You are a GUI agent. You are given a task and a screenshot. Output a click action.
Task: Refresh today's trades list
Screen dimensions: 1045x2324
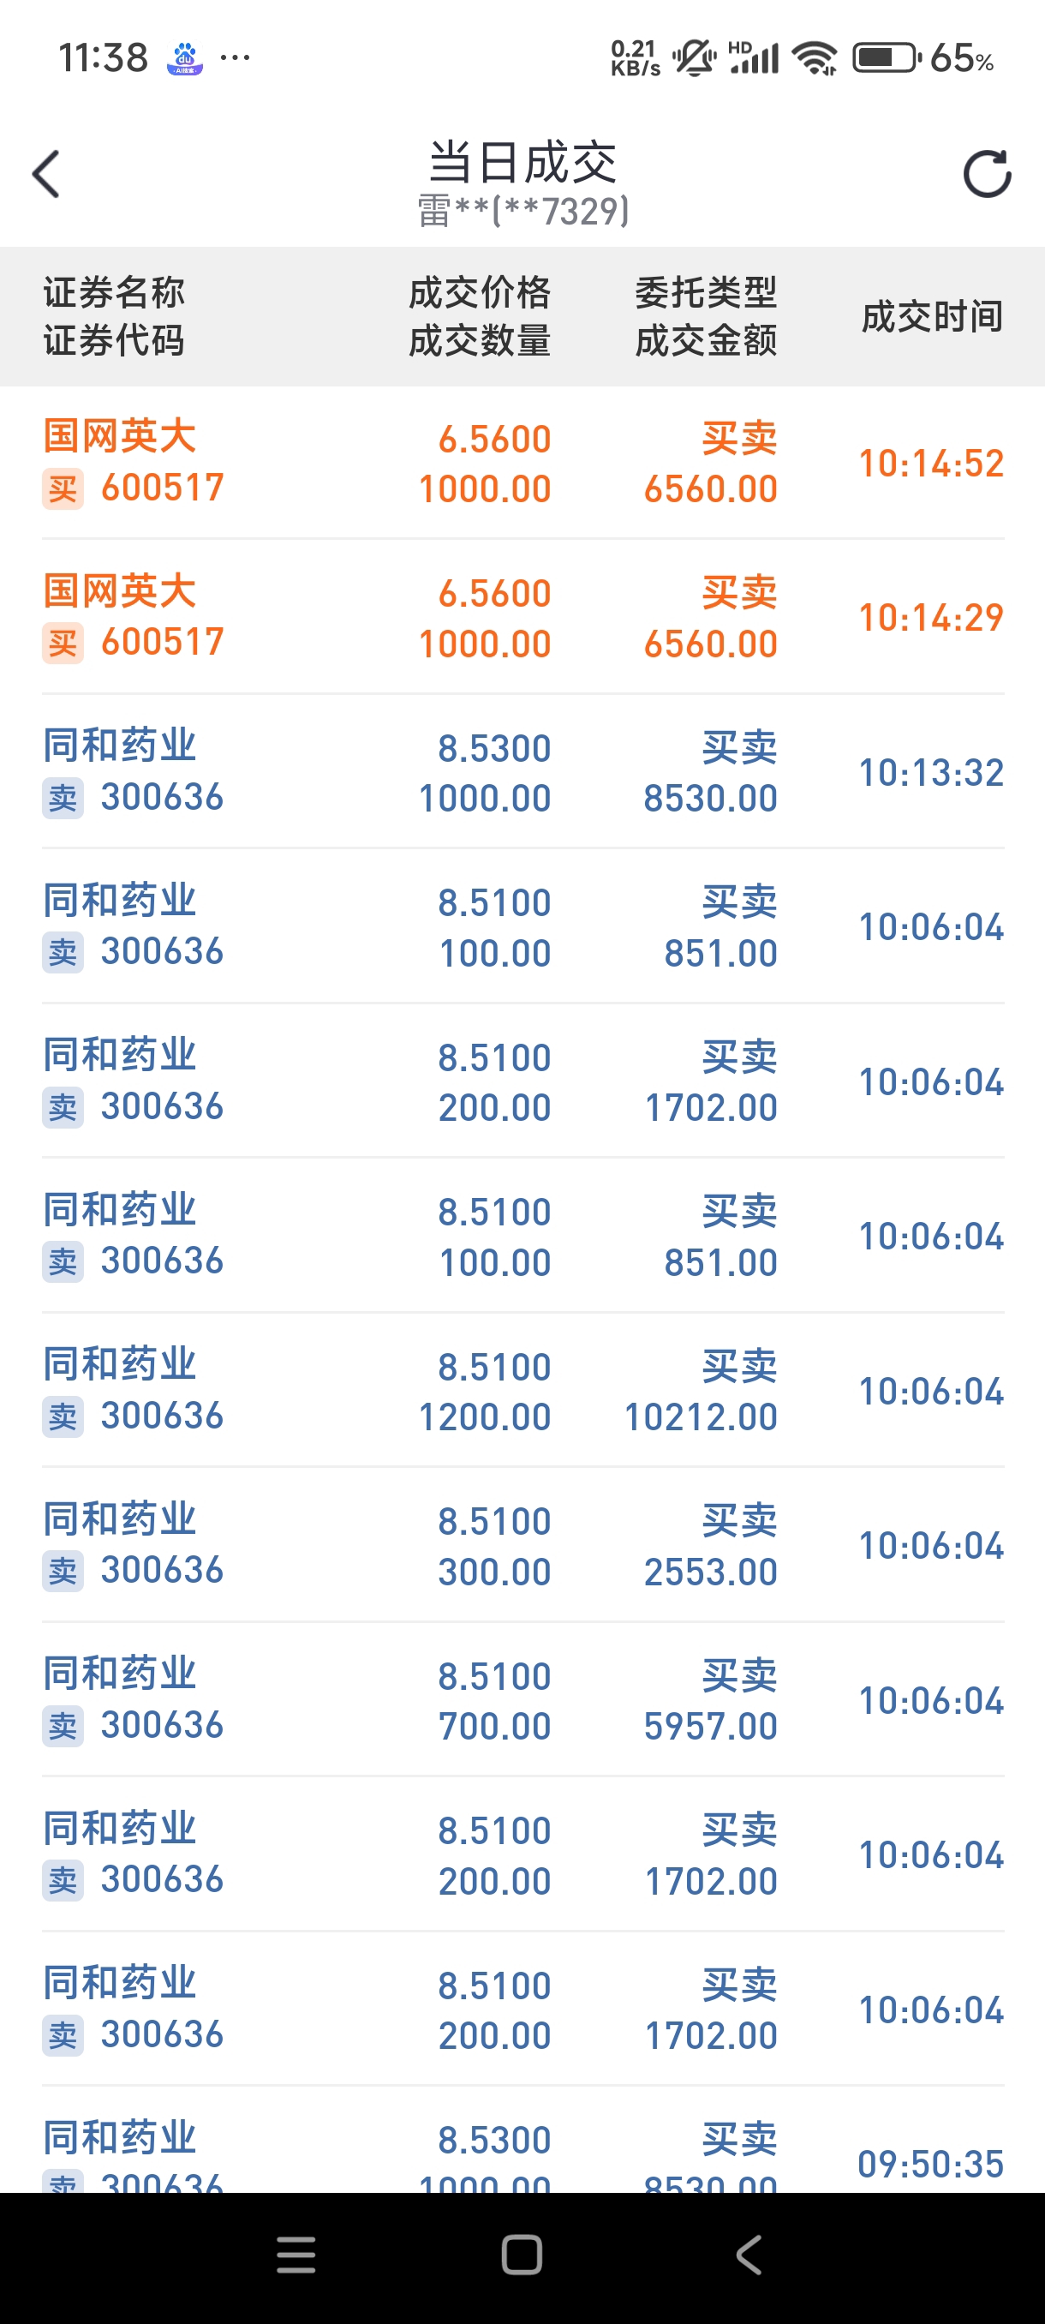pyautogui.click(x=988, y=173)
